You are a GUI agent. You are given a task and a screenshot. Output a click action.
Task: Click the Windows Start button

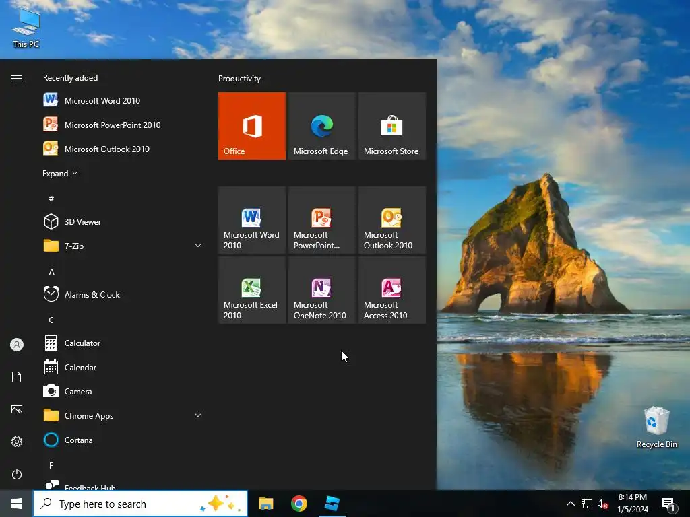click(x=16, y=504)
